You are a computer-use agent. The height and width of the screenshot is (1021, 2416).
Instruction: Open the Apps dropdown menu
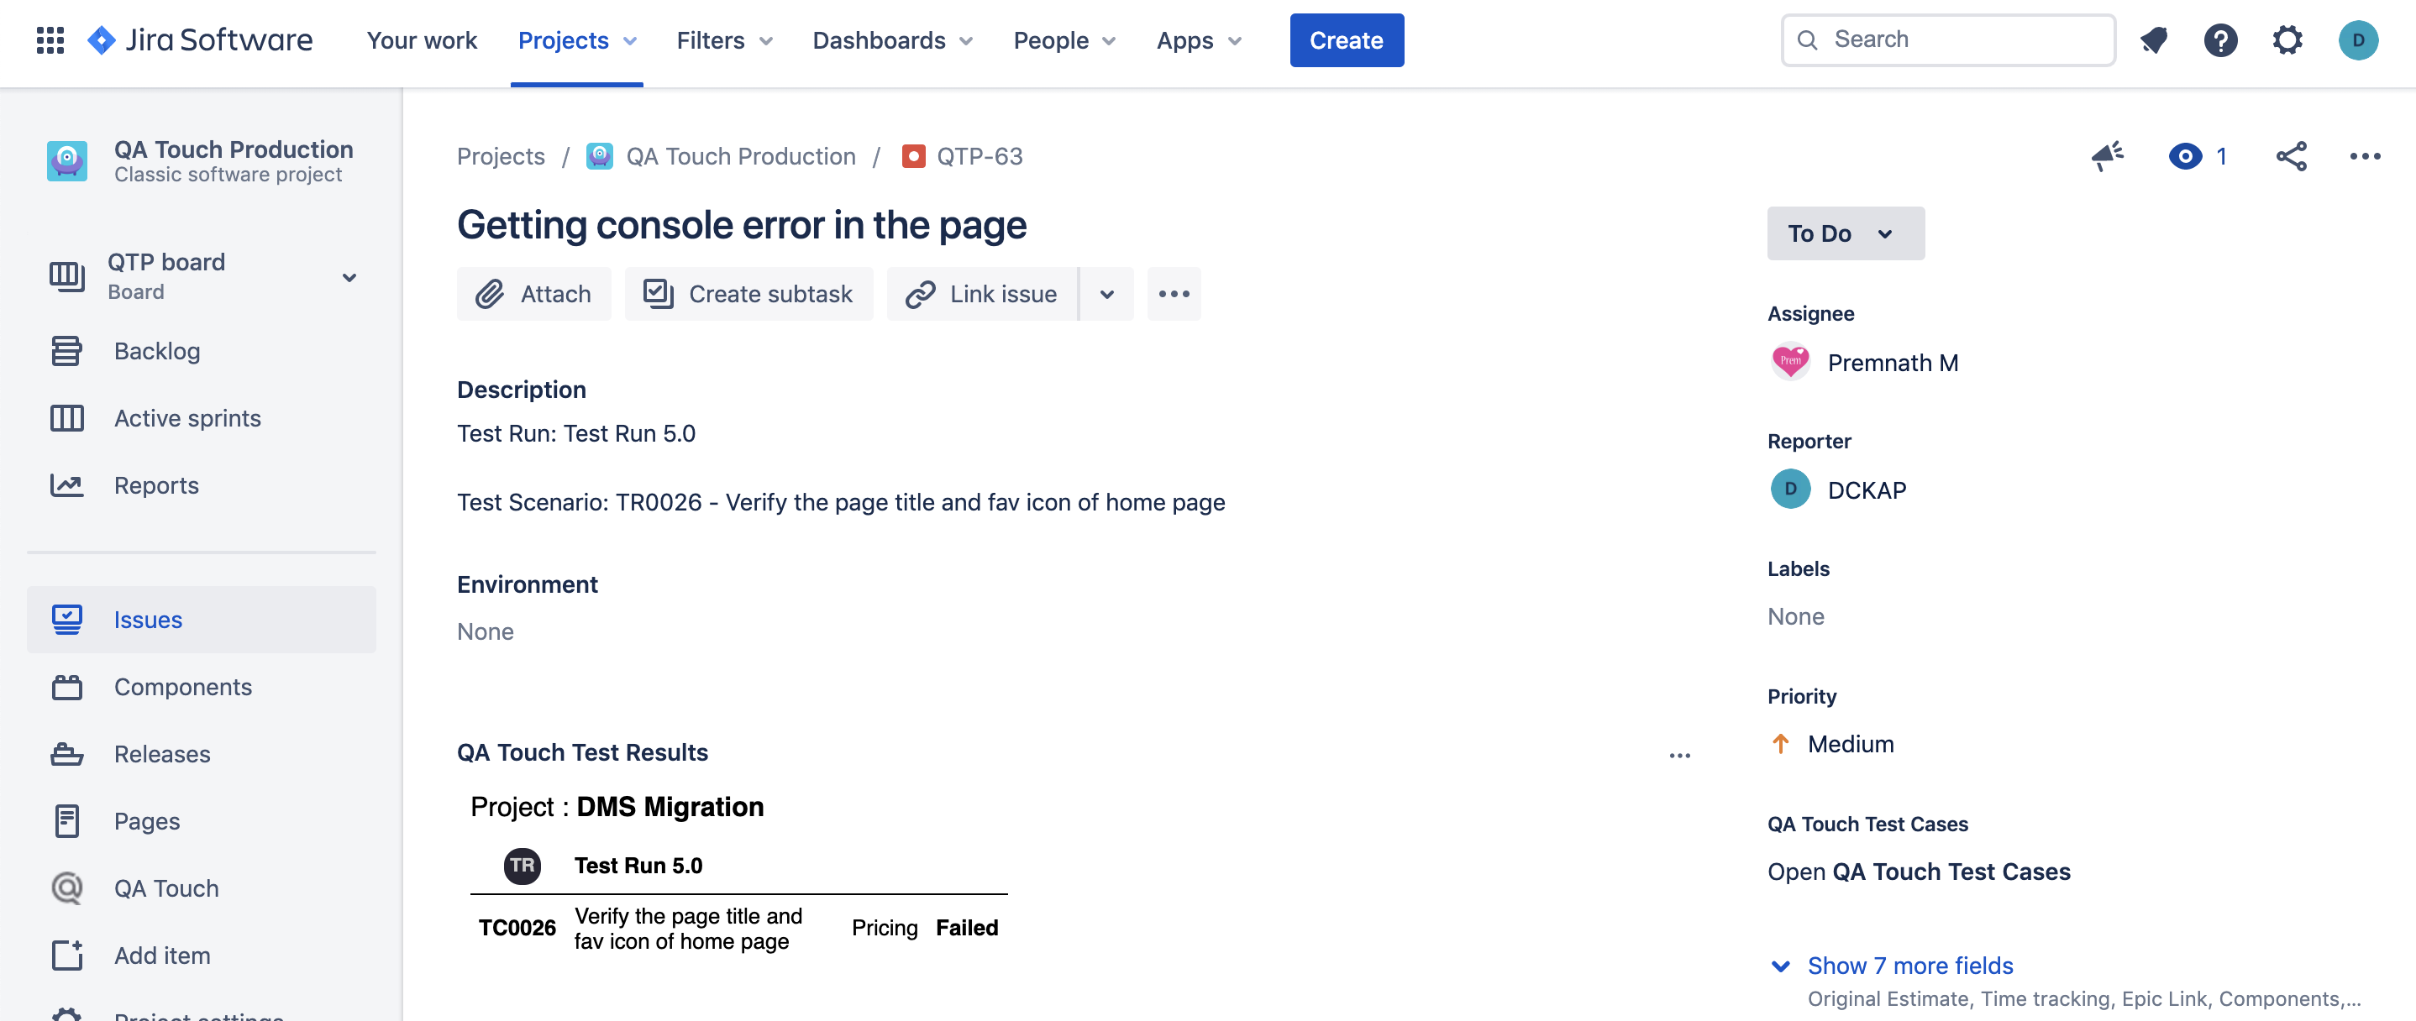click(1199, 40)
